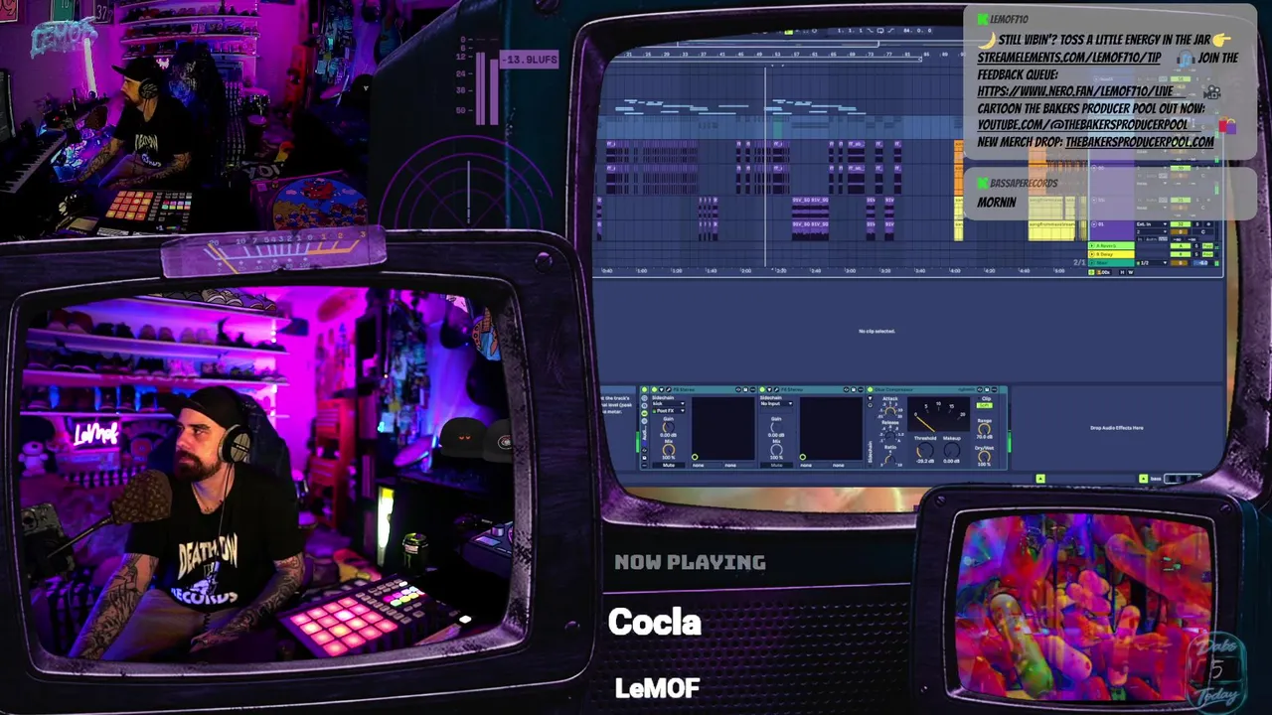The width and height of the screenshot is (1272, 715).
Task: Expand the Glue Compressor sidechain triangle
Action: (x=871, y=400)
